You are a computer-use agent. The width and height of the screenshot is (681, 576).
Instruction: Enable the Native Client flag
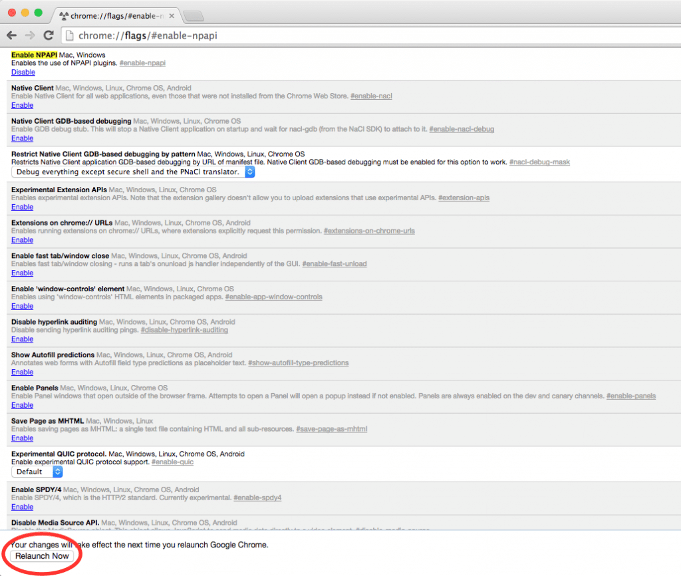tap(22, 105)
